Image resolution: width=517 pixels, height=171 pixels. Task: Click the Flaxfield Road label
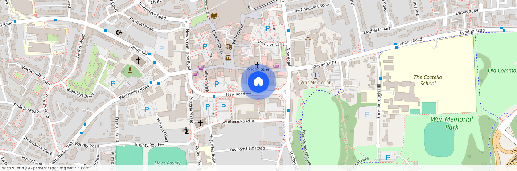click(x=141, y=24)
